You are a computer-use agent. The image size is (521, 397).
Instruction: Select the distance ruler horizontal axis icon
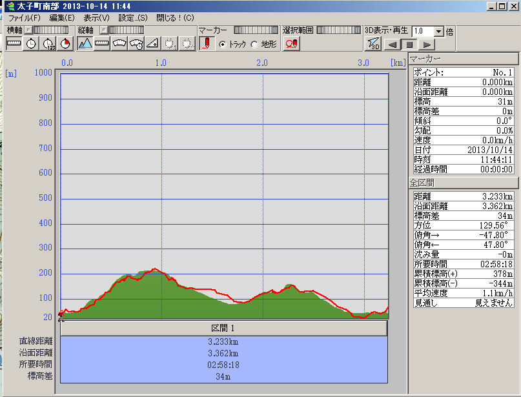14,44
